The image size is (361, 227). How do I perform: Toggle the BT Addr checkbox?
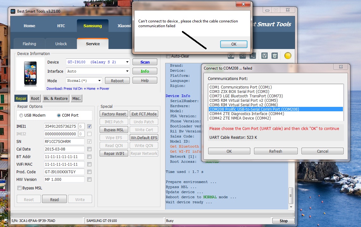pyautogui.click(x=90, y=156)
